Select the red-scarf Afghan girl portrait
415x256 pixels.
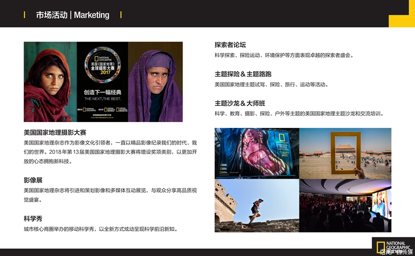50,81
